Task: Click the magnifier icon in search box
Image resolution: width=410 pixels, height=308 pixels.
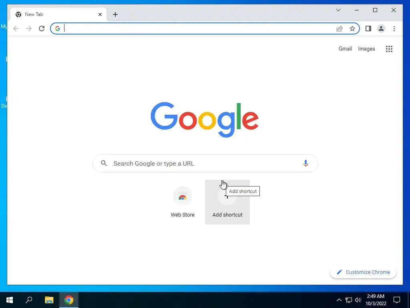Action: pyautogui.click(x=104, y=163)
